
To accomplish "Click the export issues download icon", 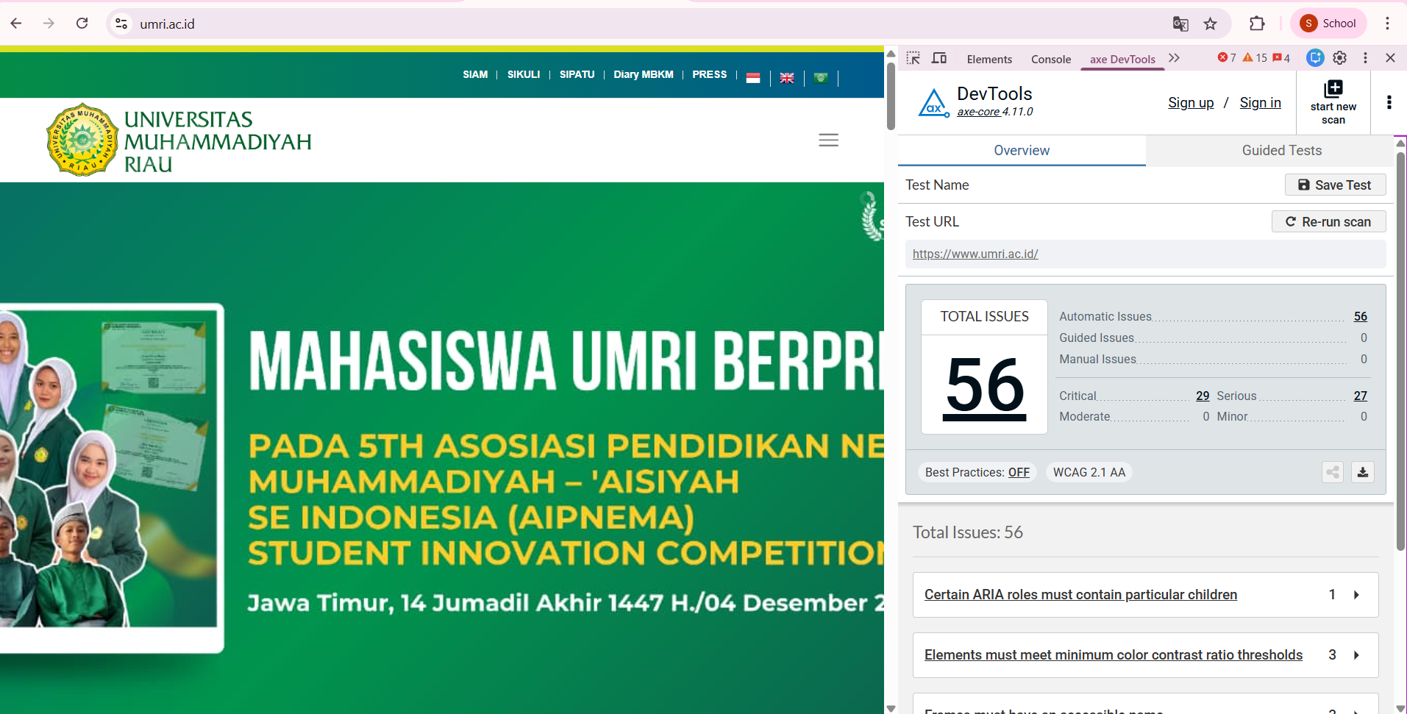I will click(1363, 472).
